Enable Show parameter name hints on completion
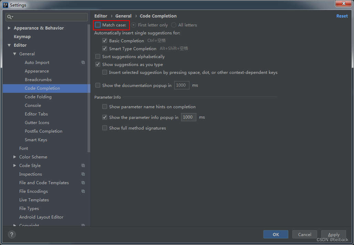 click(x=105, y=107)
